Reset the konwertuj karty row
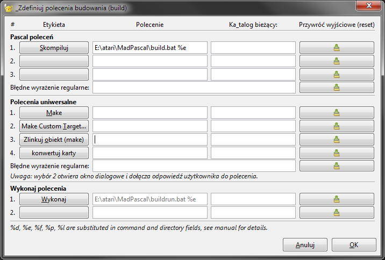385x260 pixels. pyautogui.click(x=337, y=153)
